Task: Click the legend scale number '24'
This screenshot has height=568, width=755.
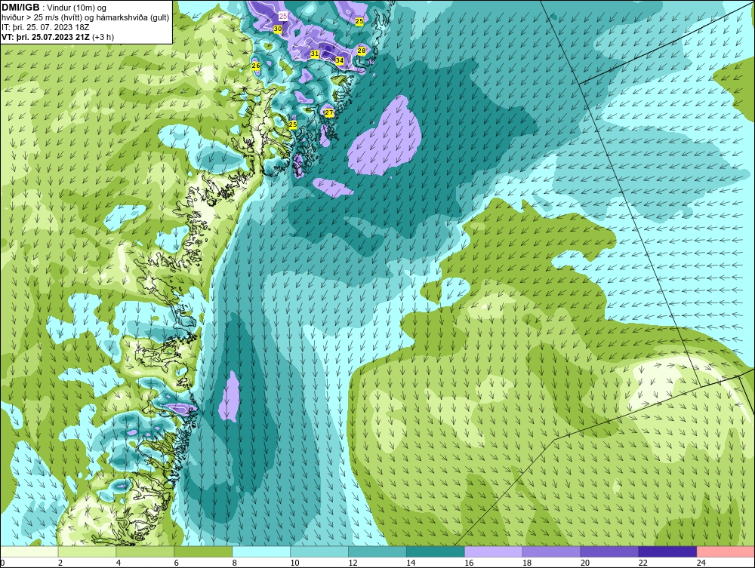Action: [701, 563]
